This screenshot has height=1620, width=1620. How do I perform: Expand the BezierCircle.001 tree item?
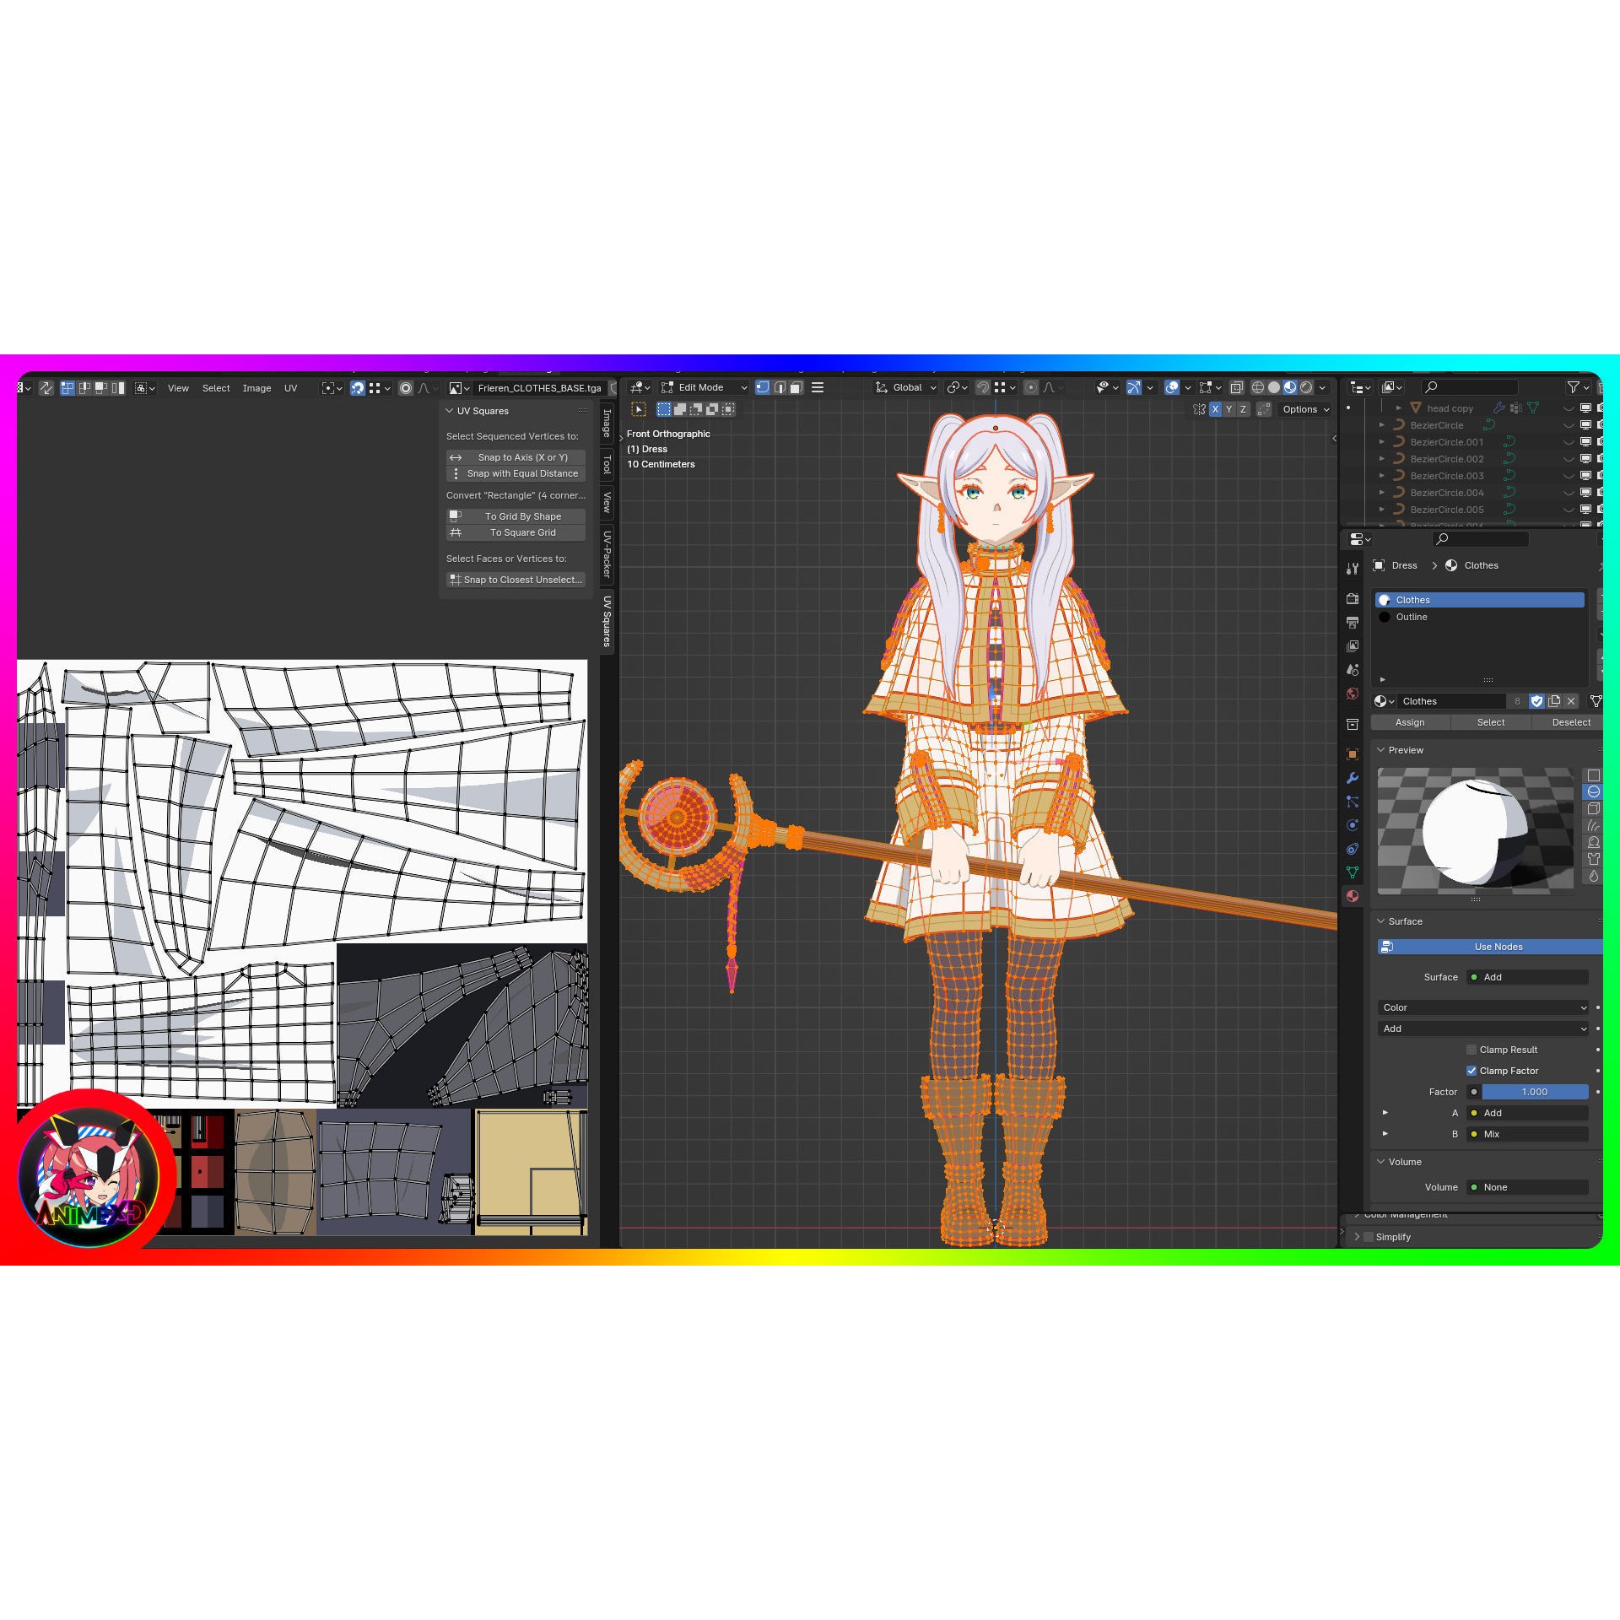[1382, 442]
